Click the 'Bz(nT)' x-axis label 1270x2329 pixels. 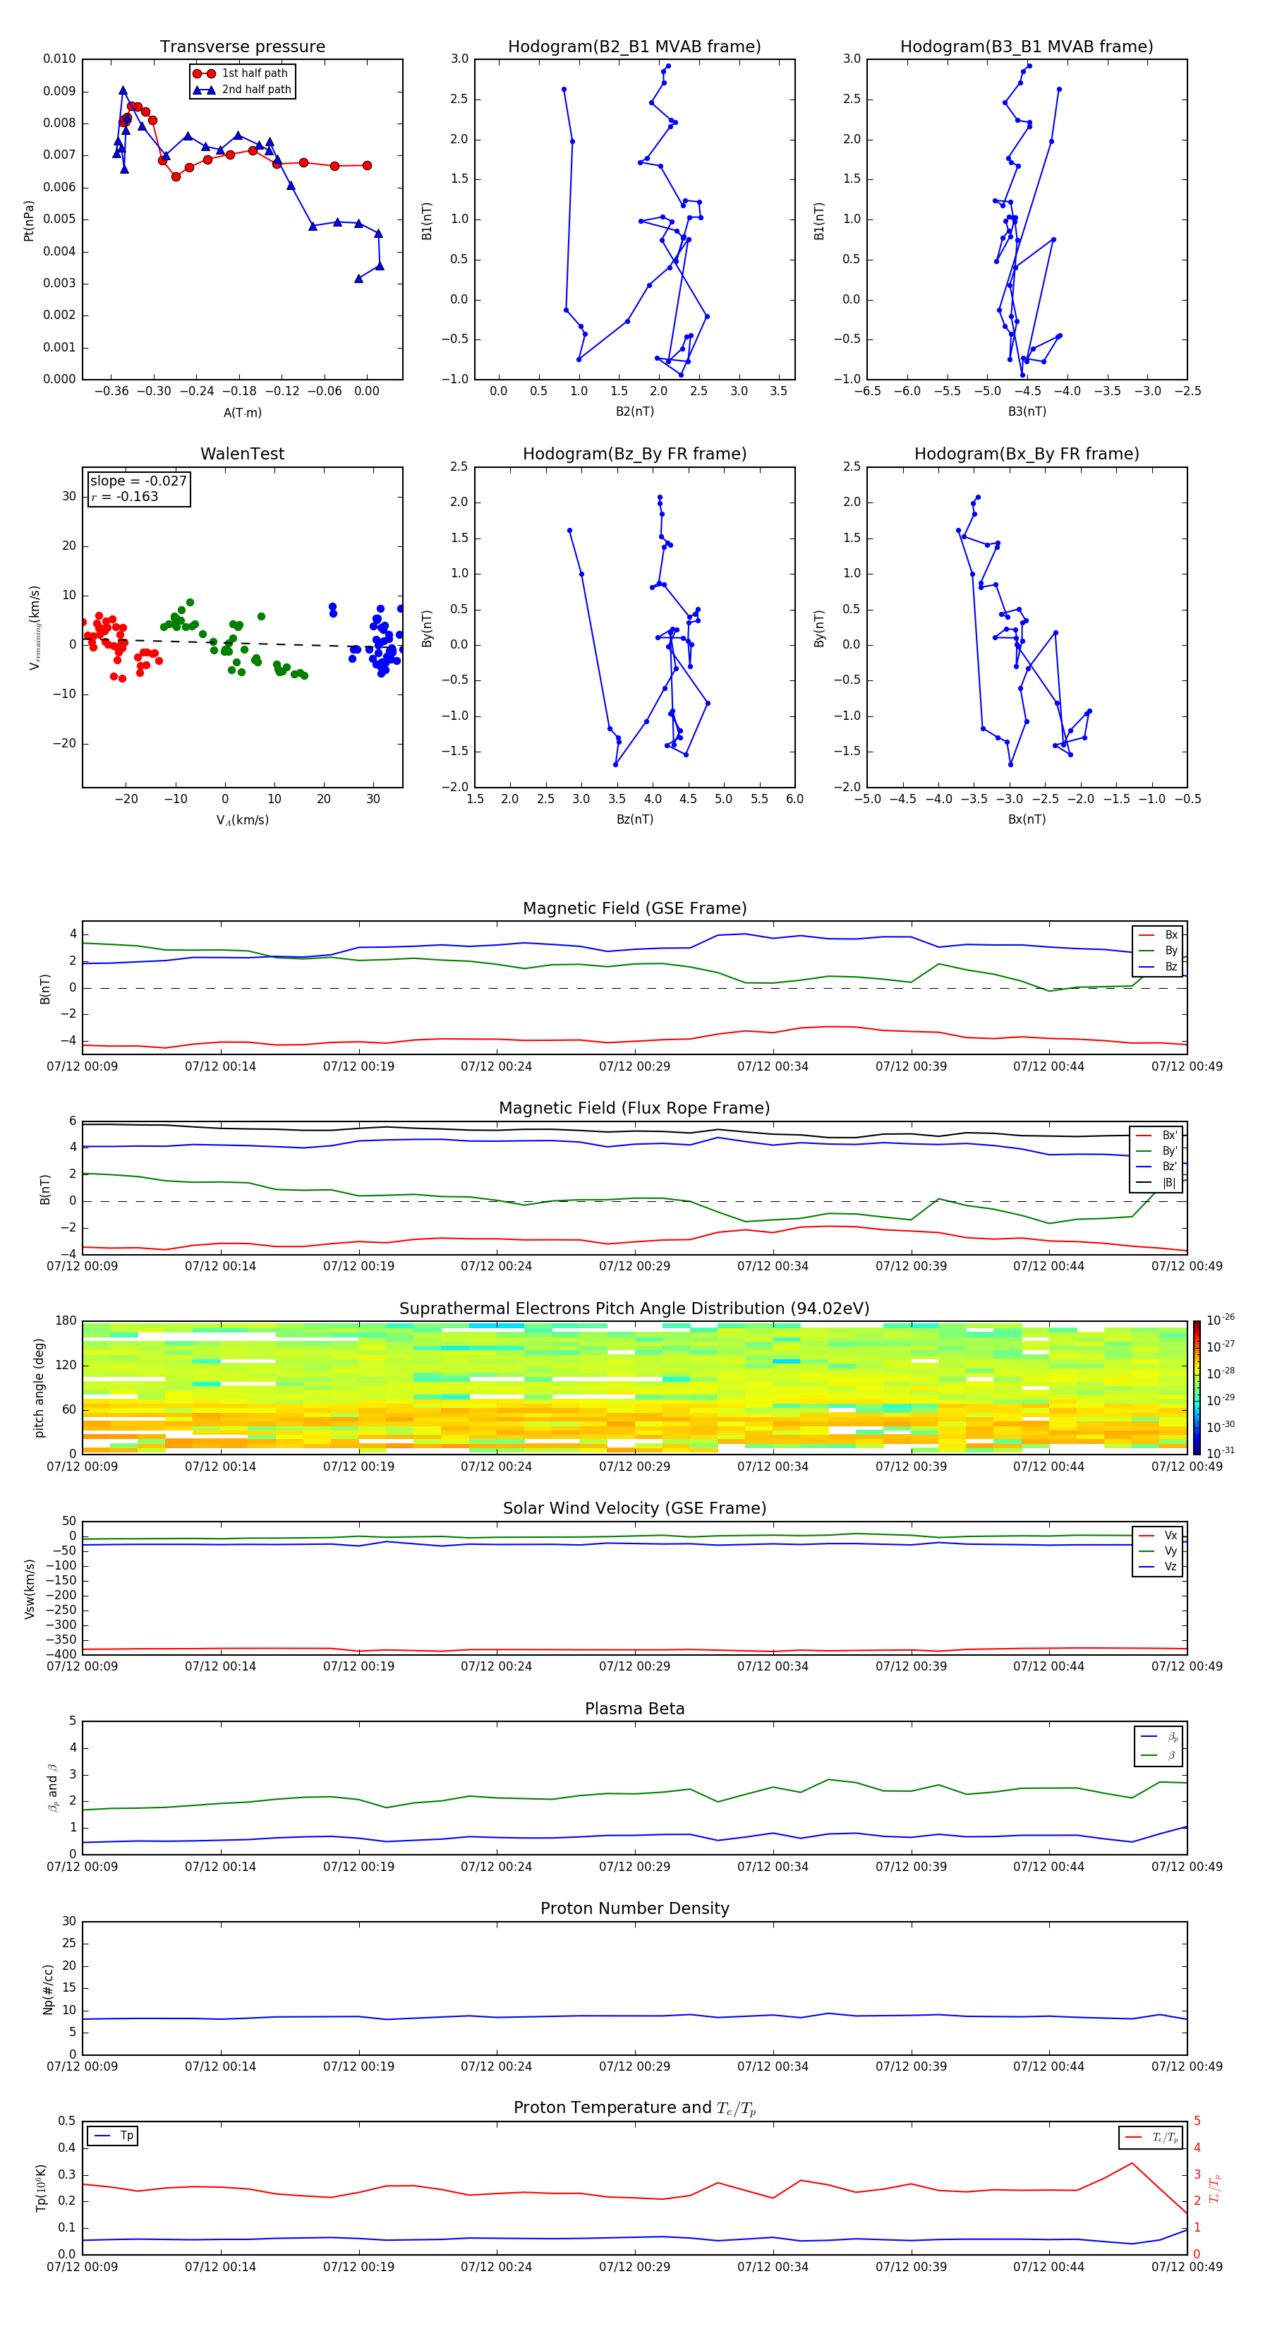pos(634,819)
